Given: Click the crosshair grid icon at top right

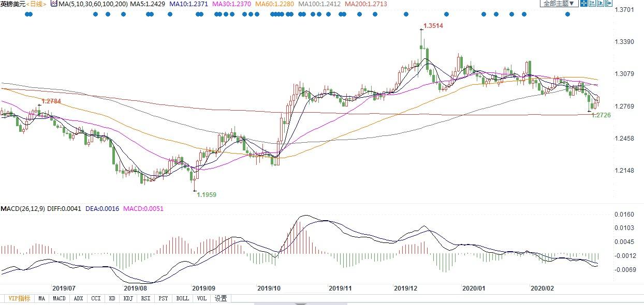Looking at the screenshot, I should 583,3.
